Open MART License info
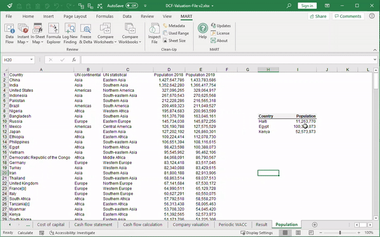This screenshot has width=380, height=237. click(x=220, y=33)
